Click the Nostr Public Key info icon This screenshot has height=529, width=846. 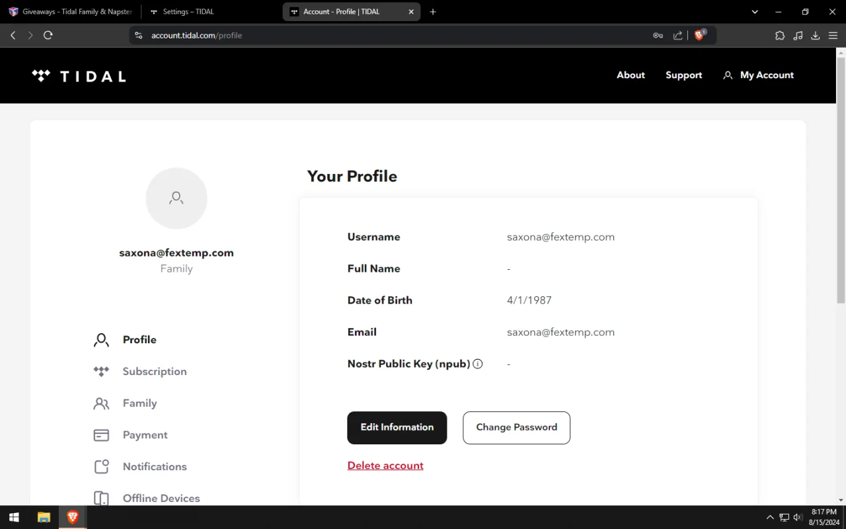point(478,364)
